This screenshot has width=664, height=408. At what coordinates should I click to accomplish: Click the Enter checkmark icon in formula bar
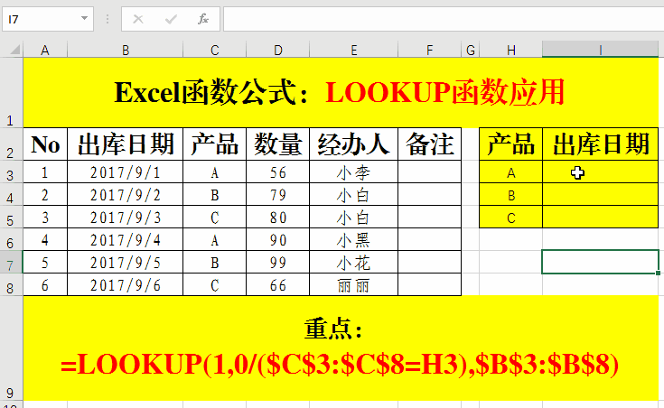(171, 19)
